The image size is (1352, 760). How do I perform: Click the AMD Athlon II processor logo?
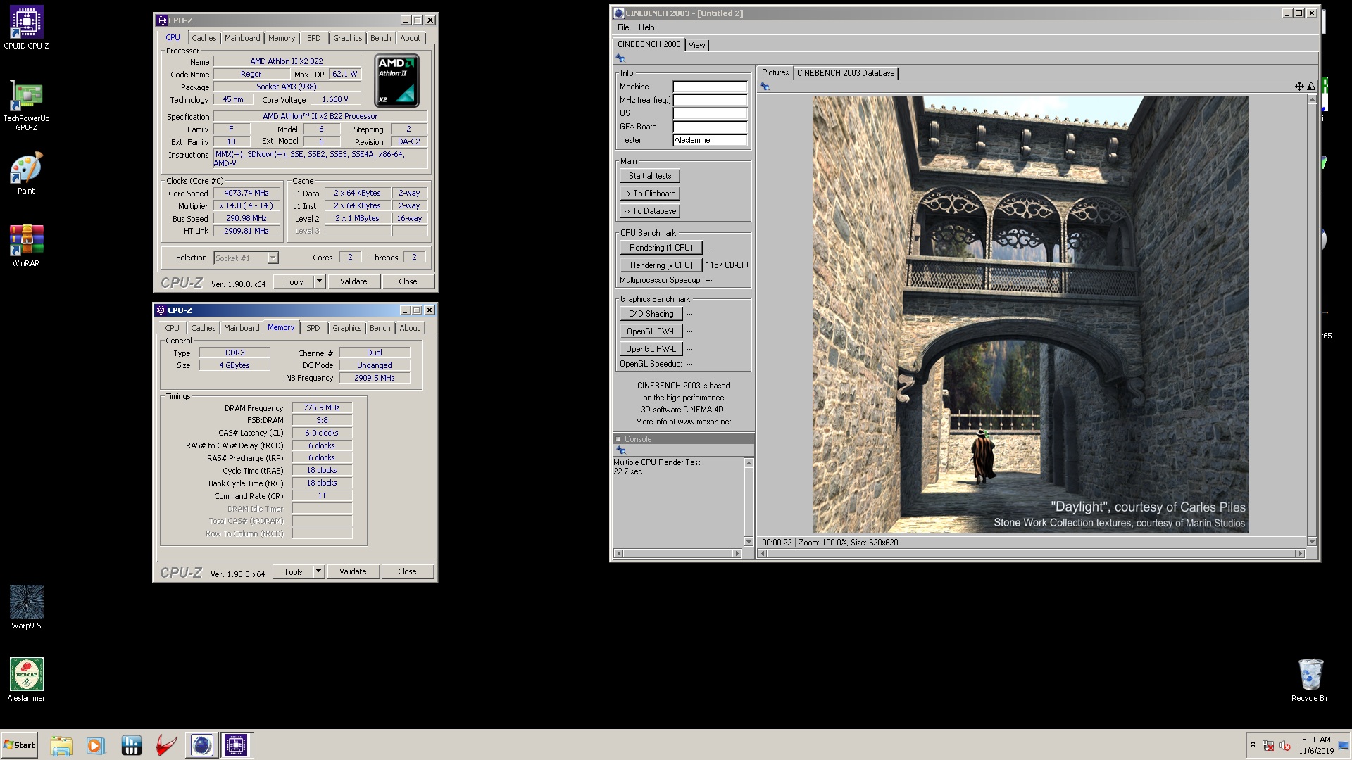tap(396, 80)
